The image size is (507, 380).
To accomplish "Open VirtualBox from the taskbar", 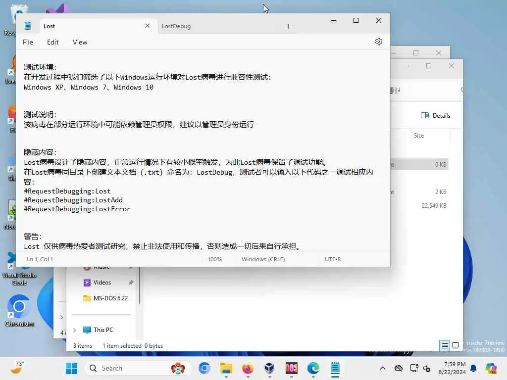I will click(x=269, y=368).
